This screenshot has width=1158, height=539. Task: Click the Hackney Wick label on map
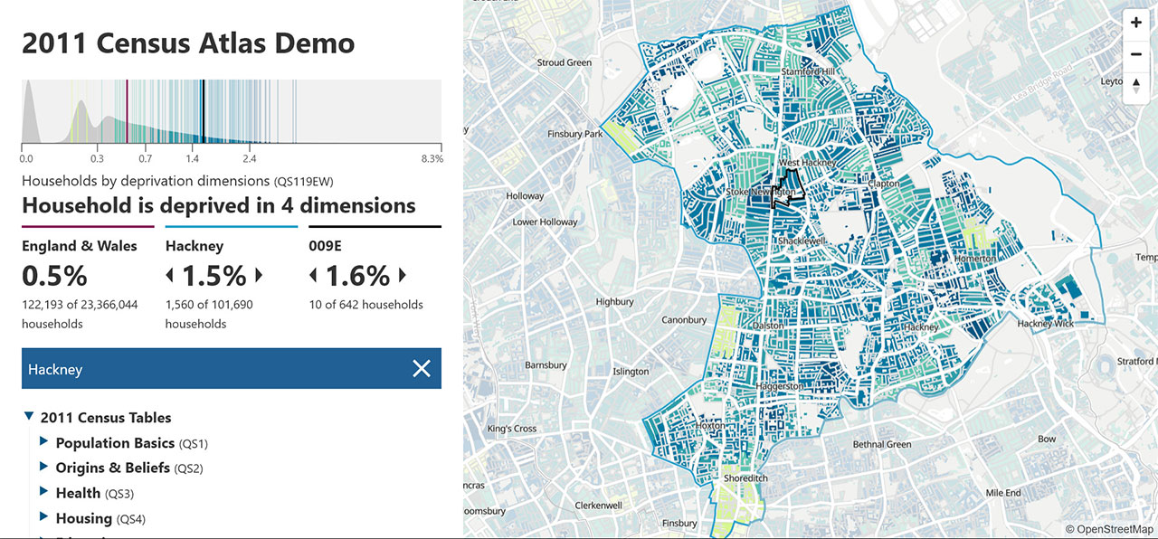(x=1045, y=324)
